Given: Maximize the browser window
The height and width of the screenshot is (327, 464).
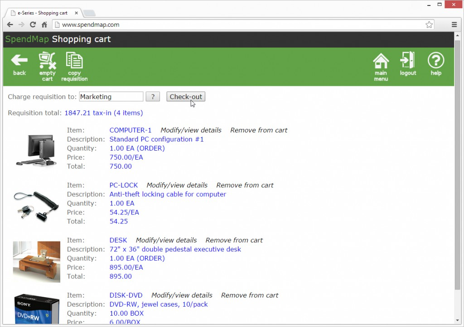Looking at the screenshot, I should (x=440, y=5).
